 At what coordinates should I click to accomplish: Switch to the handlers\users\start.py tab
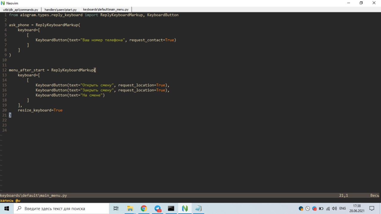pos(60,10)
